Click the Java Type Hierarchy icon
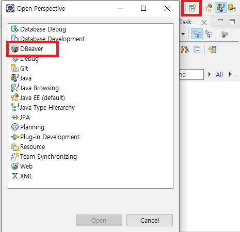240x232 pixels. tap(15, 107)
